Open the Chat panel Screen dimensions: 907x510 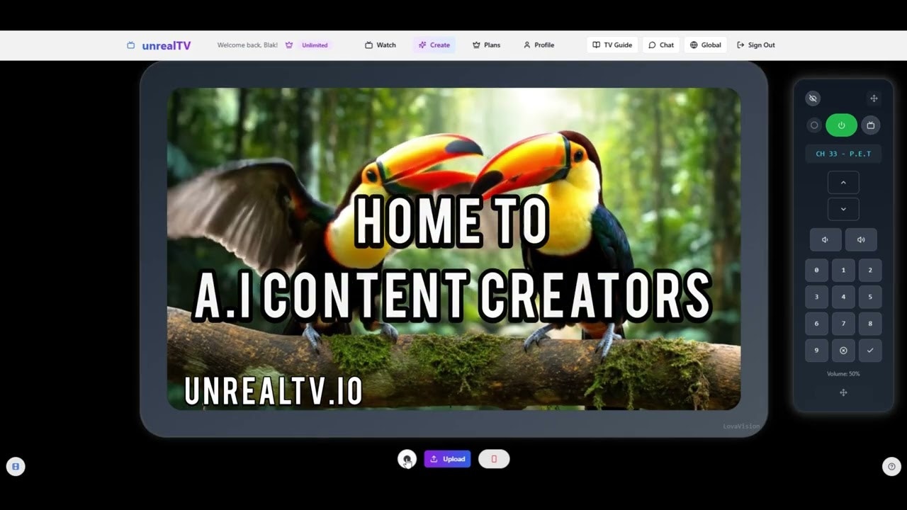[x=661, y=45]
